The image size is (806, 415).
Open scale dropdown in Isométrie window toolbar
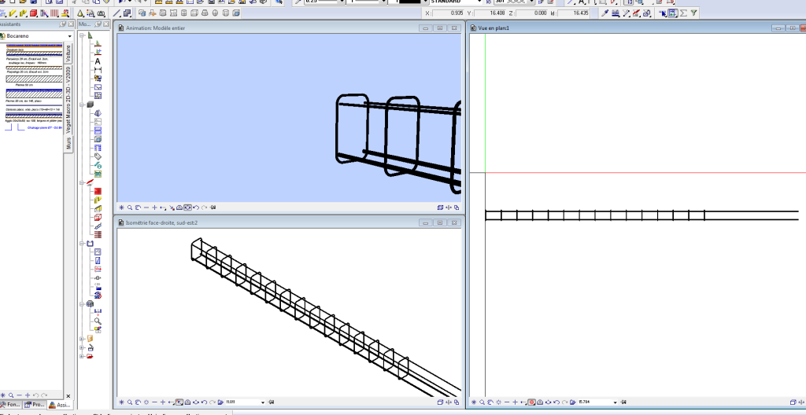263,402
